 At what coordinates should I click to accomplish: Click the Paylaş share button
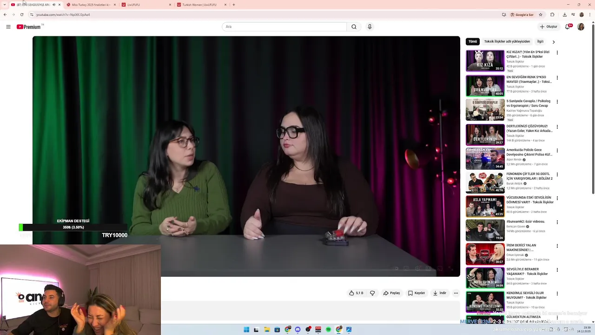tap(391, 293)
